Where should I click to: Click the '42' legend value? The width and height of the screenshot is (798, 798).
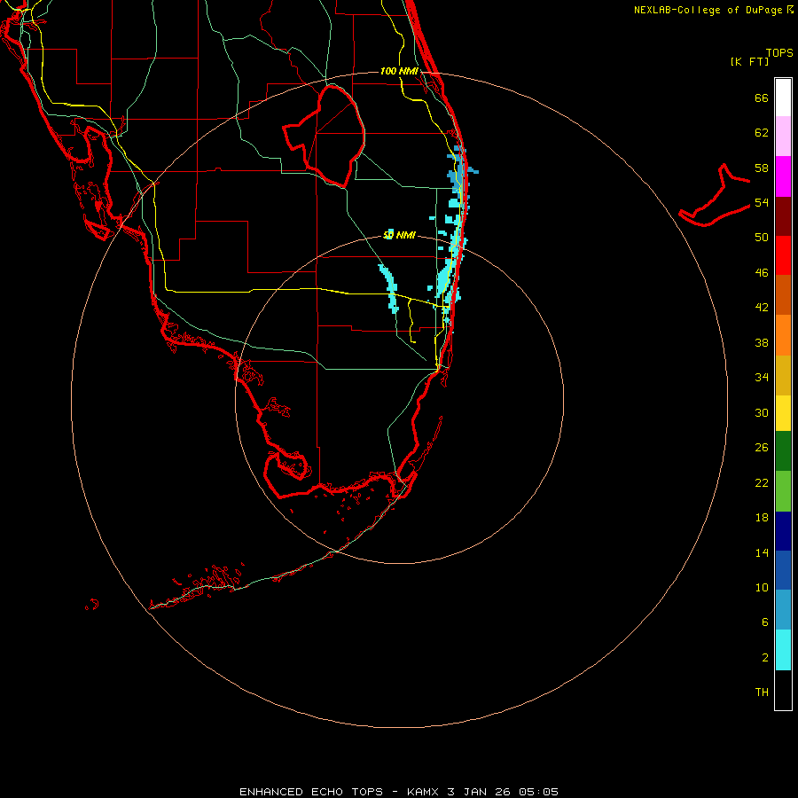click(x=762, y=308)
